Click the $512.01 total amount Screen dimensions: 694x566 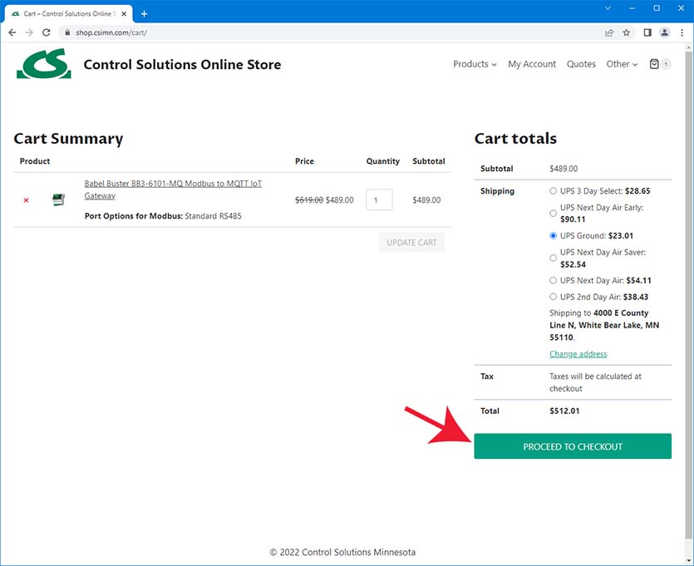(564, 411)
